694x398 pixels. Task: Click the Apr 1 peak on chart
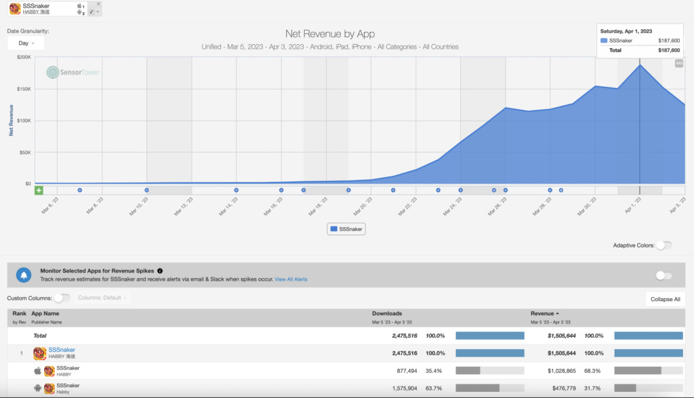pos(640,65)
